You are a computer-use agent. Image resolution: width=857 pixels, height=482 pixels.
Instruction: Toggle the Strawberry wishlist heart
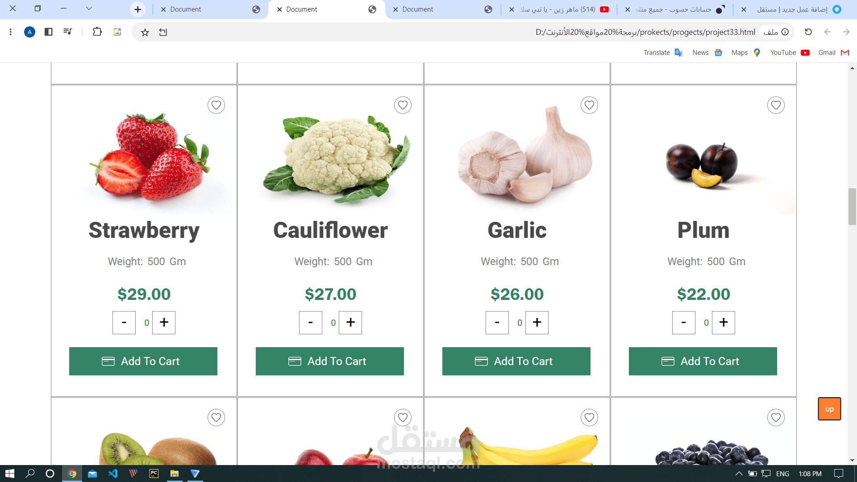point(216,105)
